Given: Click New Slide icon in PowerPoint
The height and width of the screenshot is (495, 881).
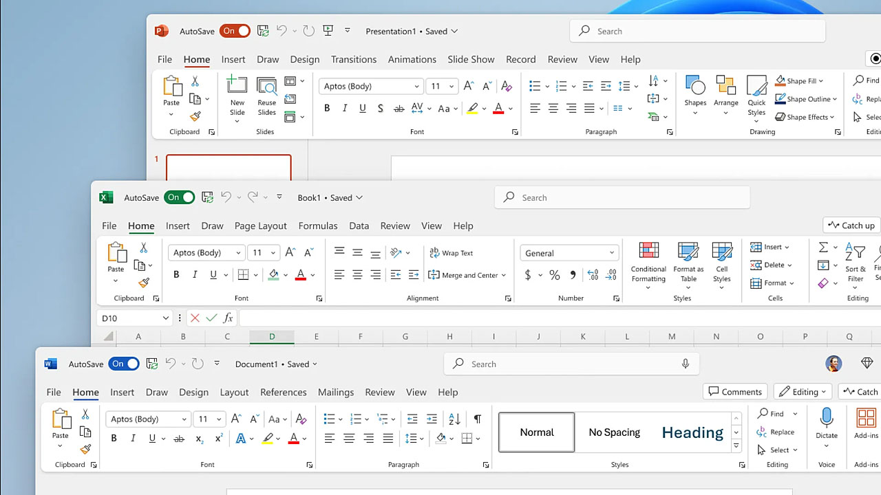Looking at the screenshot, I should point(237,86).
